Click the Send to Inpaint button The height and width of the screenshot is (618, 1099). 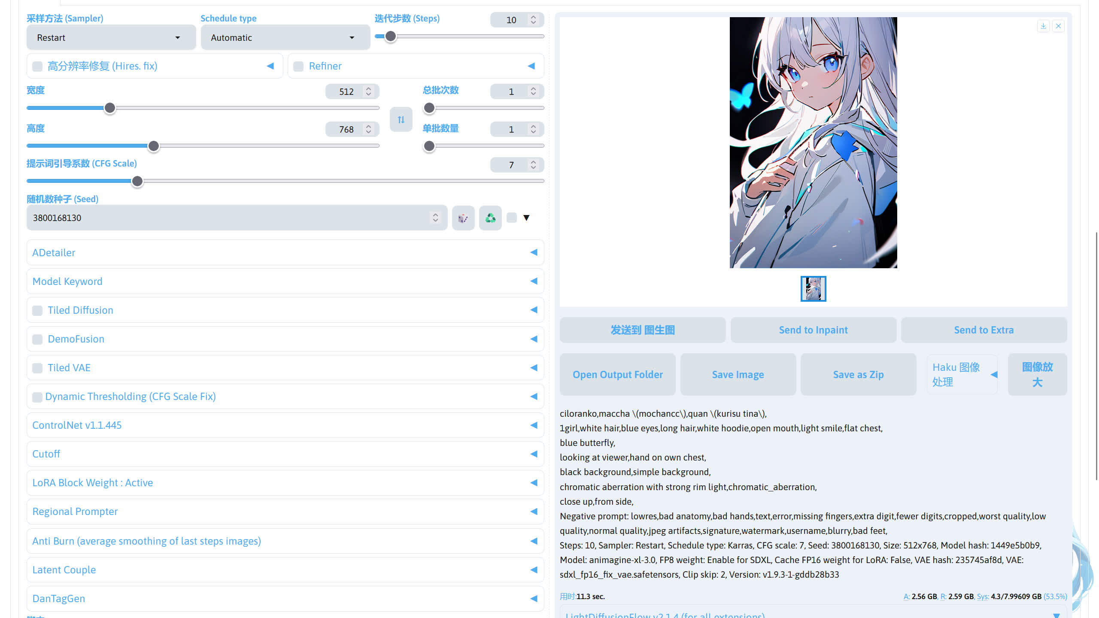pyautogui.click(x=813, y=330)
